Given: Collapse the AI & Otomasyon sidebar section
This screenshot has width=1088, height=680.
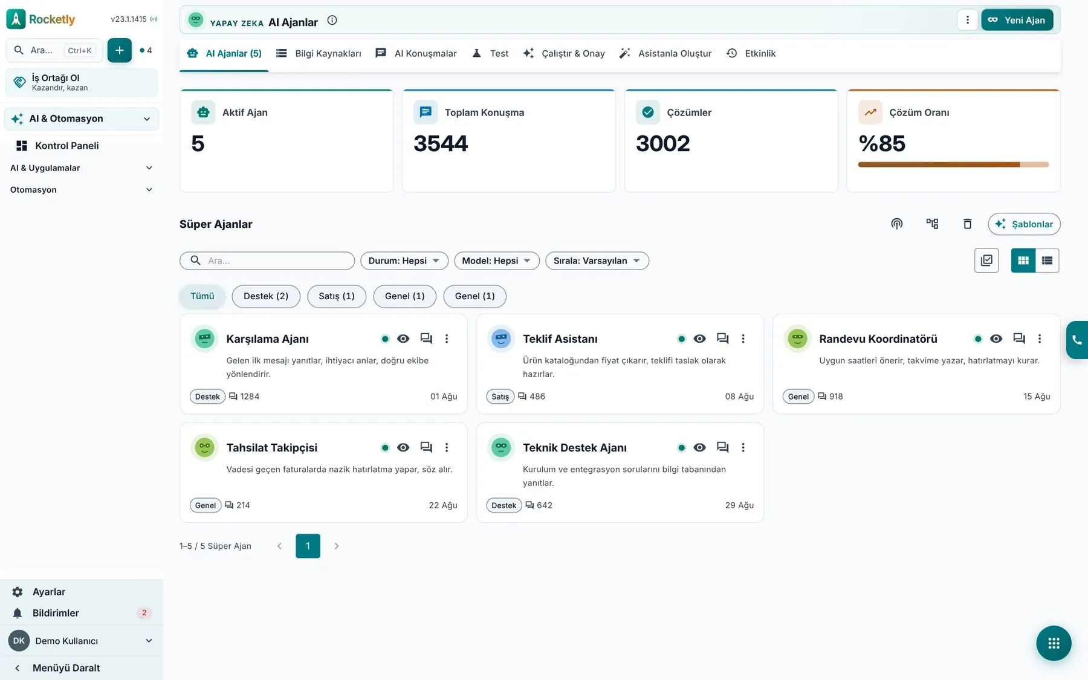Looking at the screenshot, I should (82, 118).
